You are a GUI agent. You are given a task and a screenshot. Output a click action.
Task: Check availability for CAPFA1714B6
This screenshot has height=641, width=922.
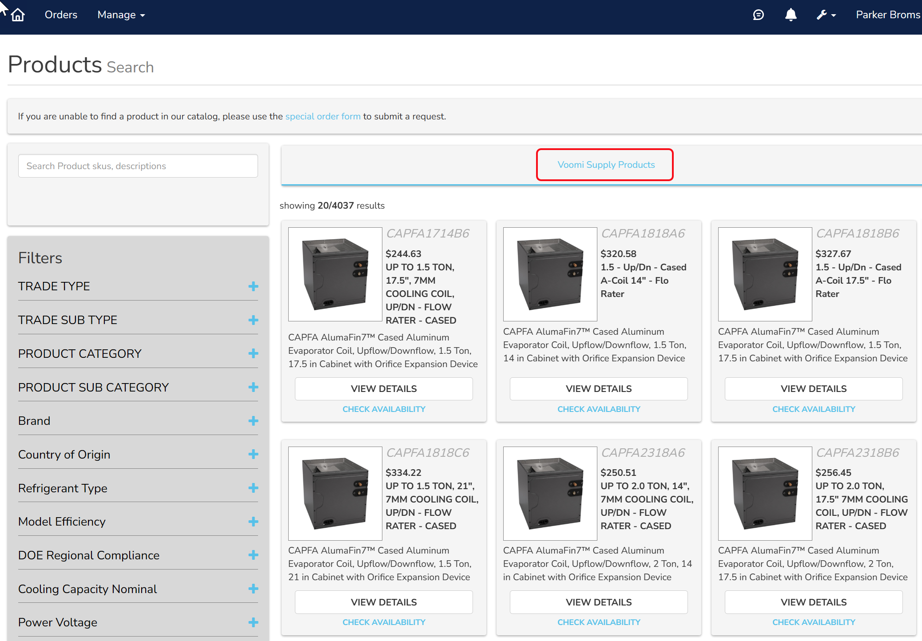(384, 409)
